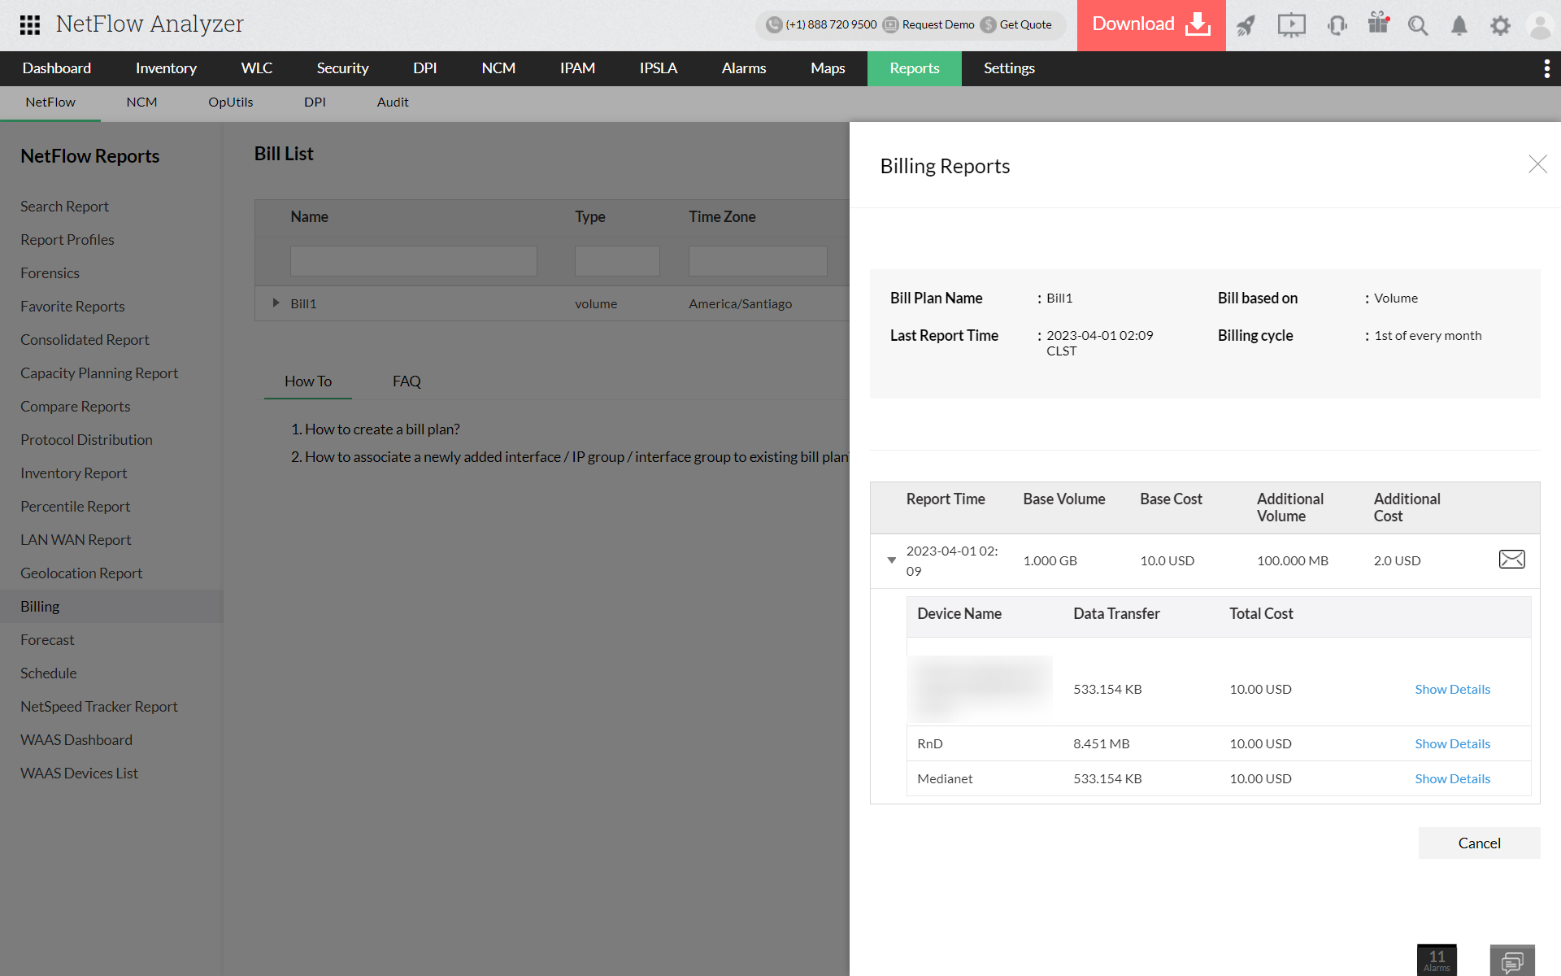Click the Cancel button in Billing Reports
Image resolution: width=1561 pixels, height=976 pixels.
1479,843
